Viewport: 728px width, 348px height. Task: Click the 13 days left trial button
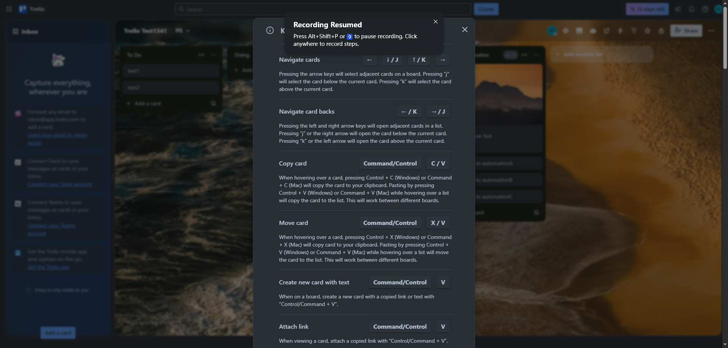click(x=647, y=9)
